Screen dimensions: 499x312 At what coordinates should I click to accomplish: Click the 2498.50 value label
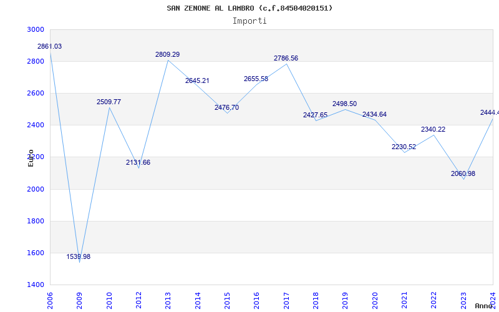click(x=345, y=104)
